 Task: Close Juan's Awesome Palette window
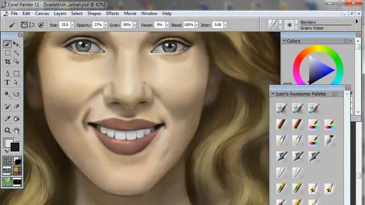(347, 88)
